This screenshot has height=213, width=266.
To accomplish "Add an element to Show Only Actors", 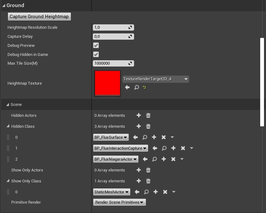I will 138,170.
